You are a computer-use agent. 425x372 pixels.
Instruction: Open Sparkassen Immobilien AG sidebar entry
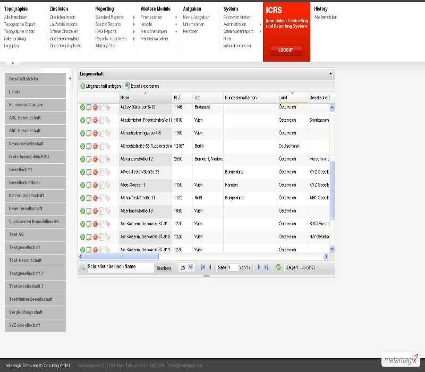(x=35, y=222)
